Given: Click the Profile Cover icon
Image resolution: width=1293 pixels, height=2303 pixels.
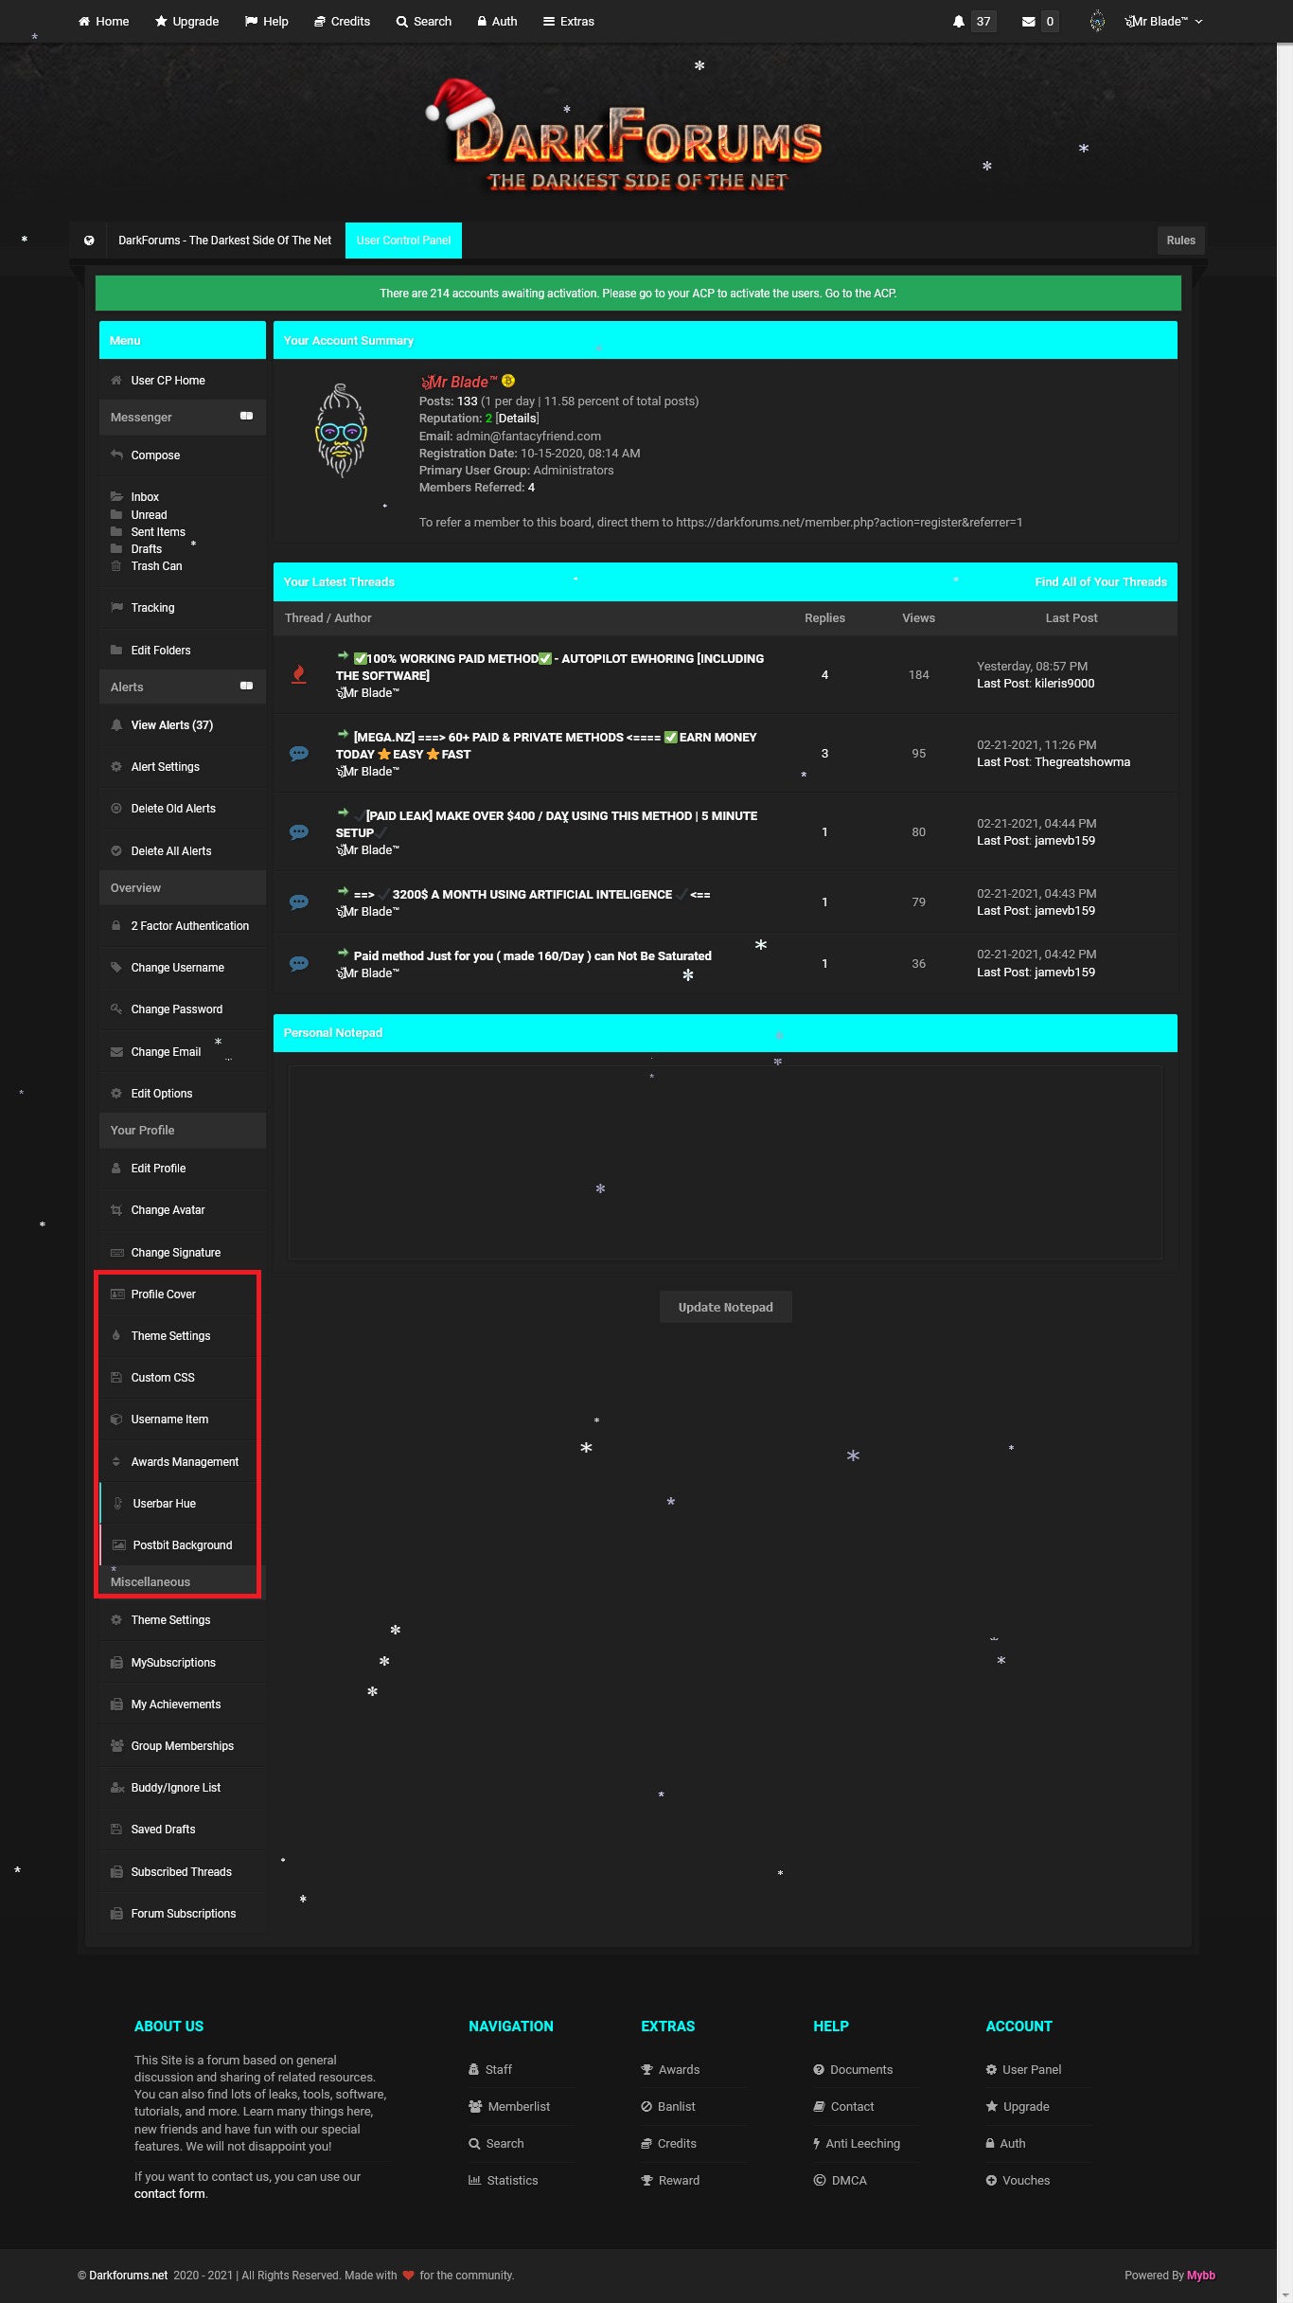Looking at the screenshot, I should pos(117,1294).
